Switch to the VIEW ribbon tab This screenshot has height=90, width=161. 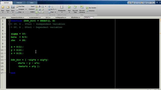[32, 3]
